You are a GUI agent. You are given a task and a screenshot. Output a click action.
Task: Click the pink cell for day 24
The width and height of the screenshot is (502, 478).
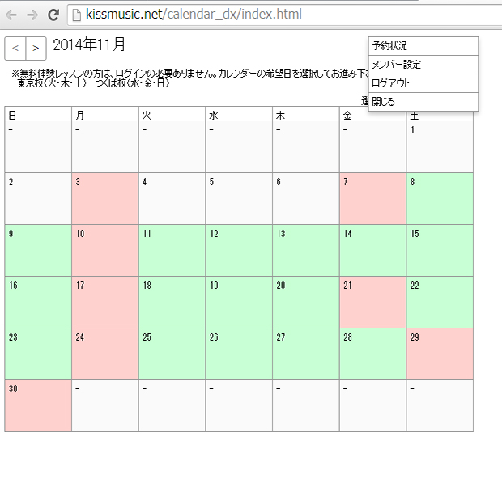pyautogui.click(x=105, y=354)
